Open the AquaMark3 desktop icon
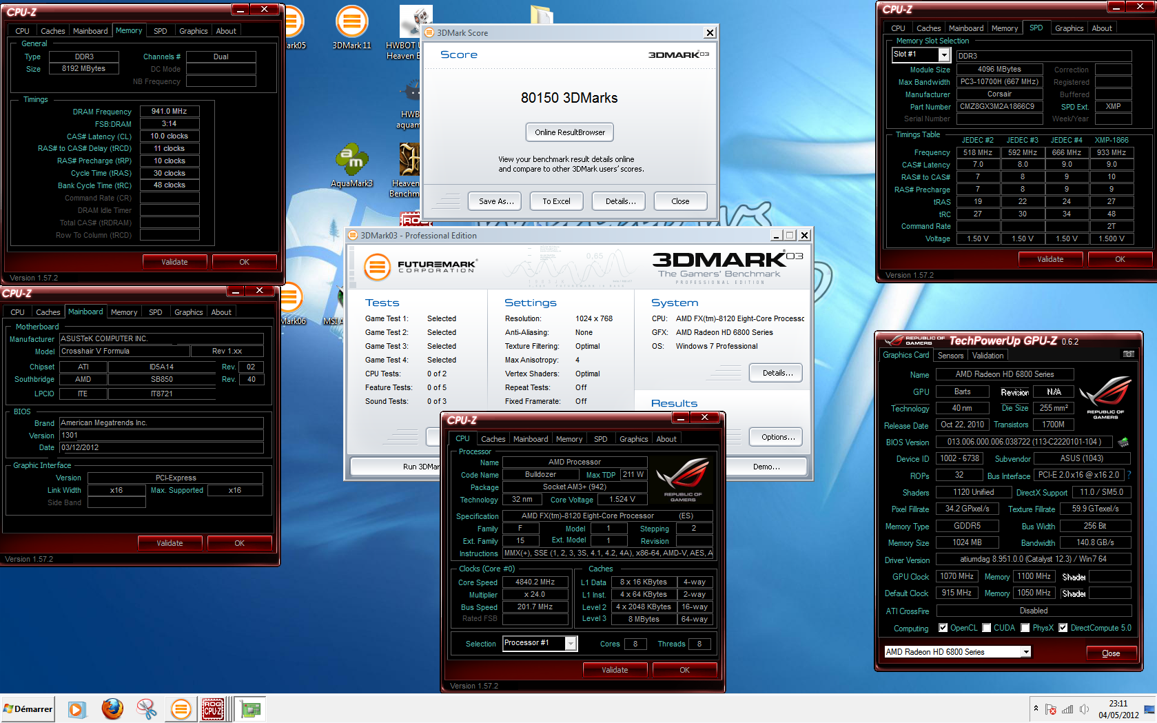Viewport: 1157px width, 723px height. click(x=351, y=166)
